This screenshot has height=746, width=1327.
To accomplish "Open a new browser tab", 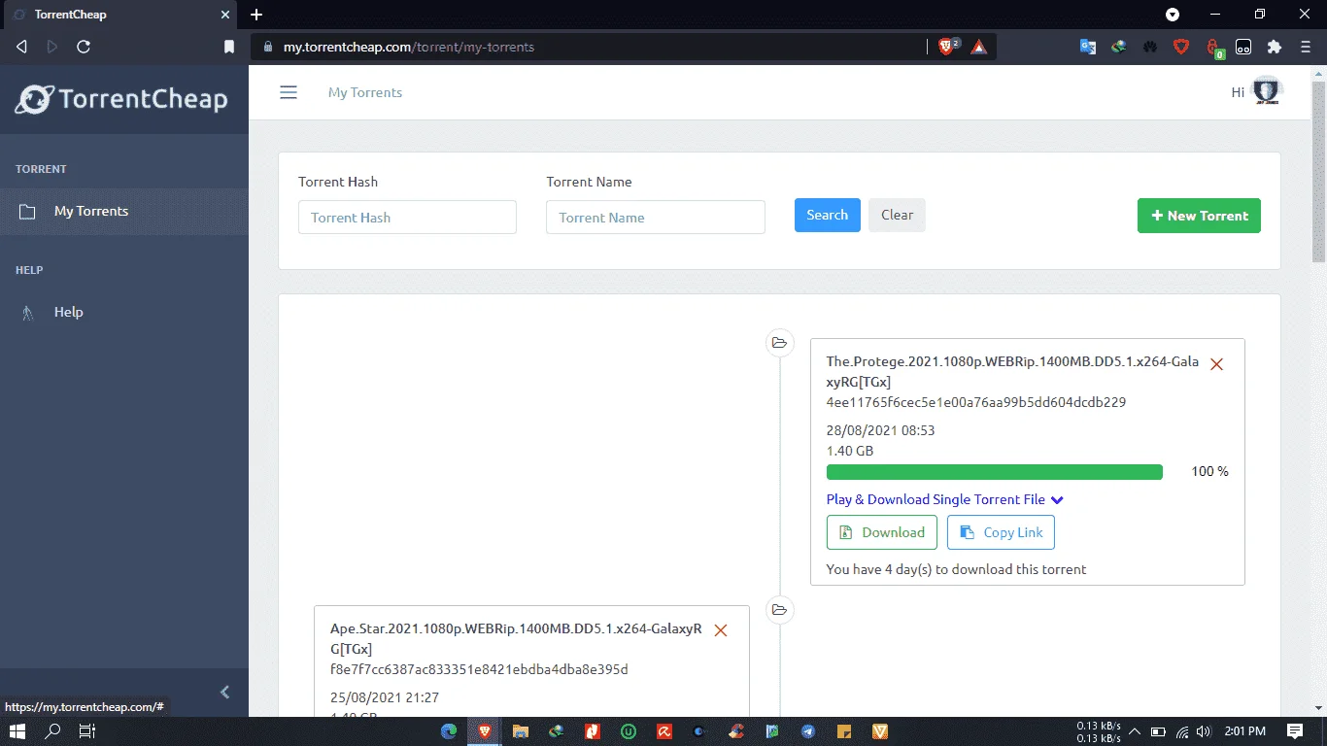I will pos(256,15).
